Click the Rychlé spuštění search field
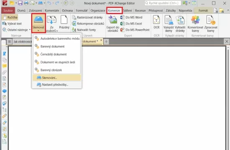The height and width of the screenshot is (150, 230). (x=163, y=3)
